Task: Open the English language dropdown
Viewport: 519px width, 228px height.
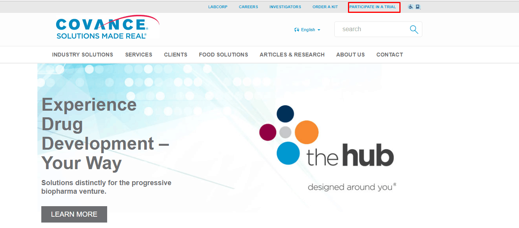Action: tap(307, 30)
